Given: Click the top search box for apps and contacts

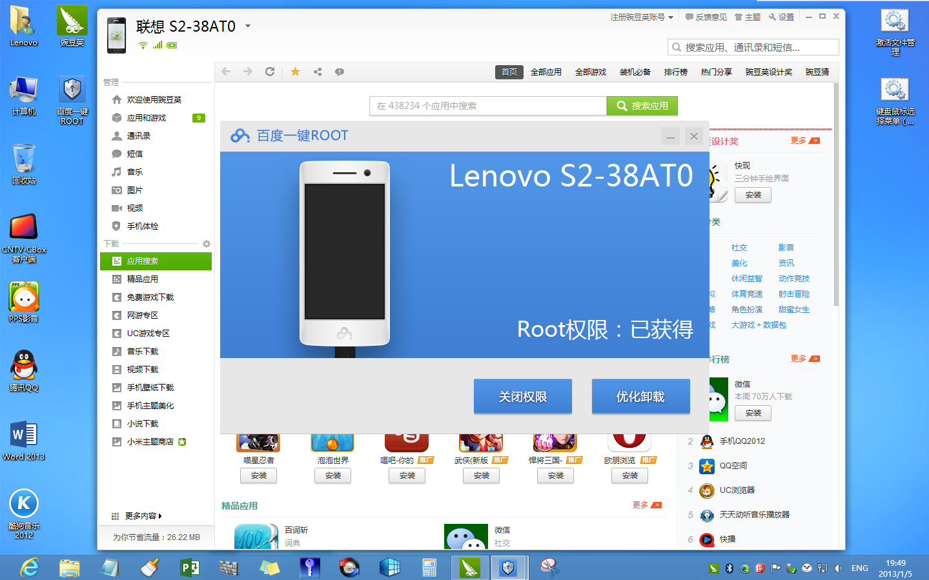Looking at the screenshot, I should [753, 47].
